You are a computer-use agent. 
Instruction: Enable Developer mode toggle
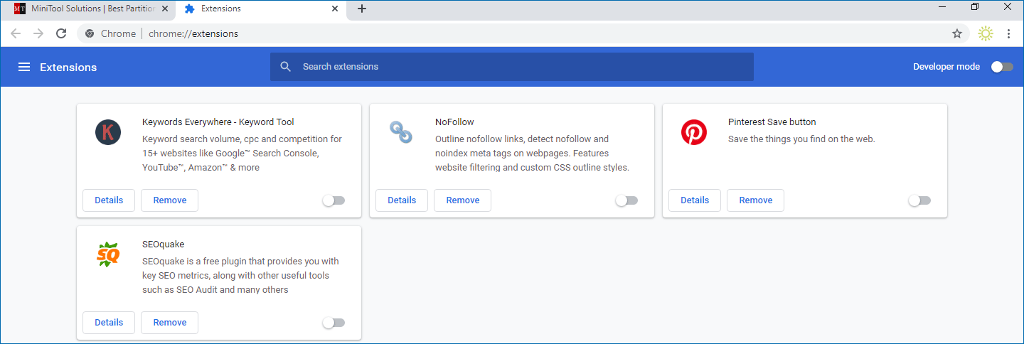pyautogui.click(x=1002, y=67)
